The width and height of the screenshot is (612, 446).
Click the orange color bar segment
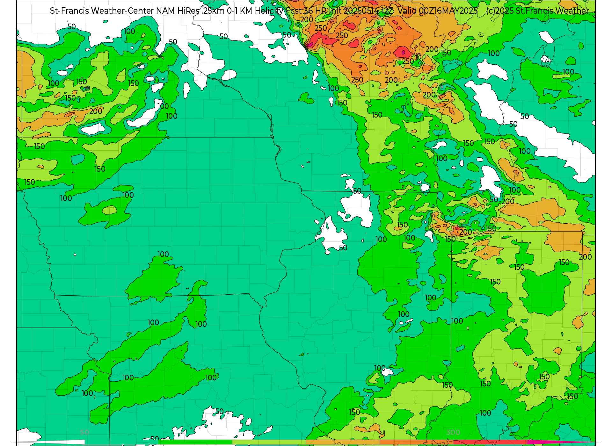coord(416,442)
